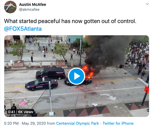Click the Atlanta Police sedan with smashed windshield

pos(41,84)
